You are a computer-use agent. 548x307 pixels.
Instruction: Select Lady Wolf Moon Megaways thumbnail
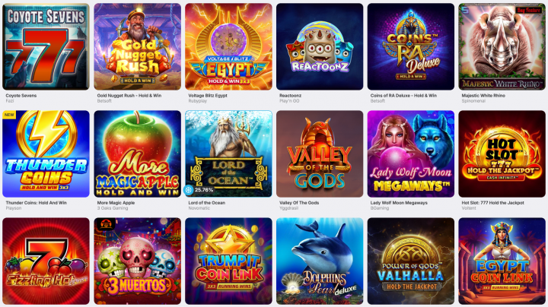click(x=411, y=153)
